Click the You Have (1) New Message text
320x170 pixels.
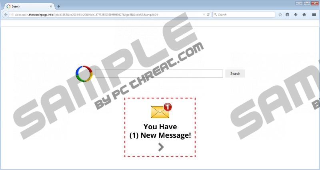(x=160, y=131)
